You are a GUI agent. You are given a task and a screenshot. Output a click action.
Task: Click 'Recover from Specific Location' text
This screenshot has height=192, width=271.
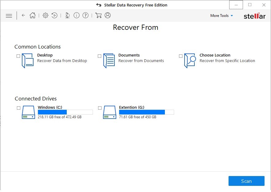point(227,61)
